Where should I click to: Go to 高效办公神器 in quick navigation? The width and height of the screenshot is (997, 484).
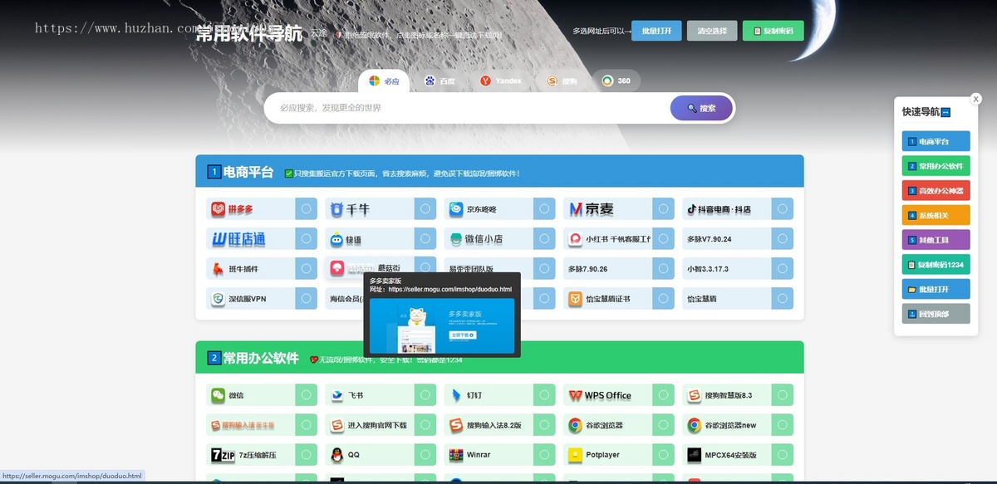[936, 191]
